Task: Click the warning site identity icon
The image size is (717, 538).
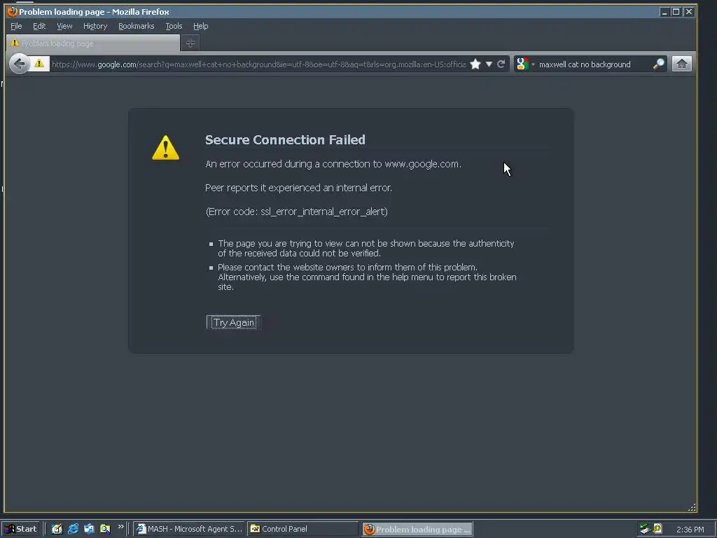Action: pos(39,64)
